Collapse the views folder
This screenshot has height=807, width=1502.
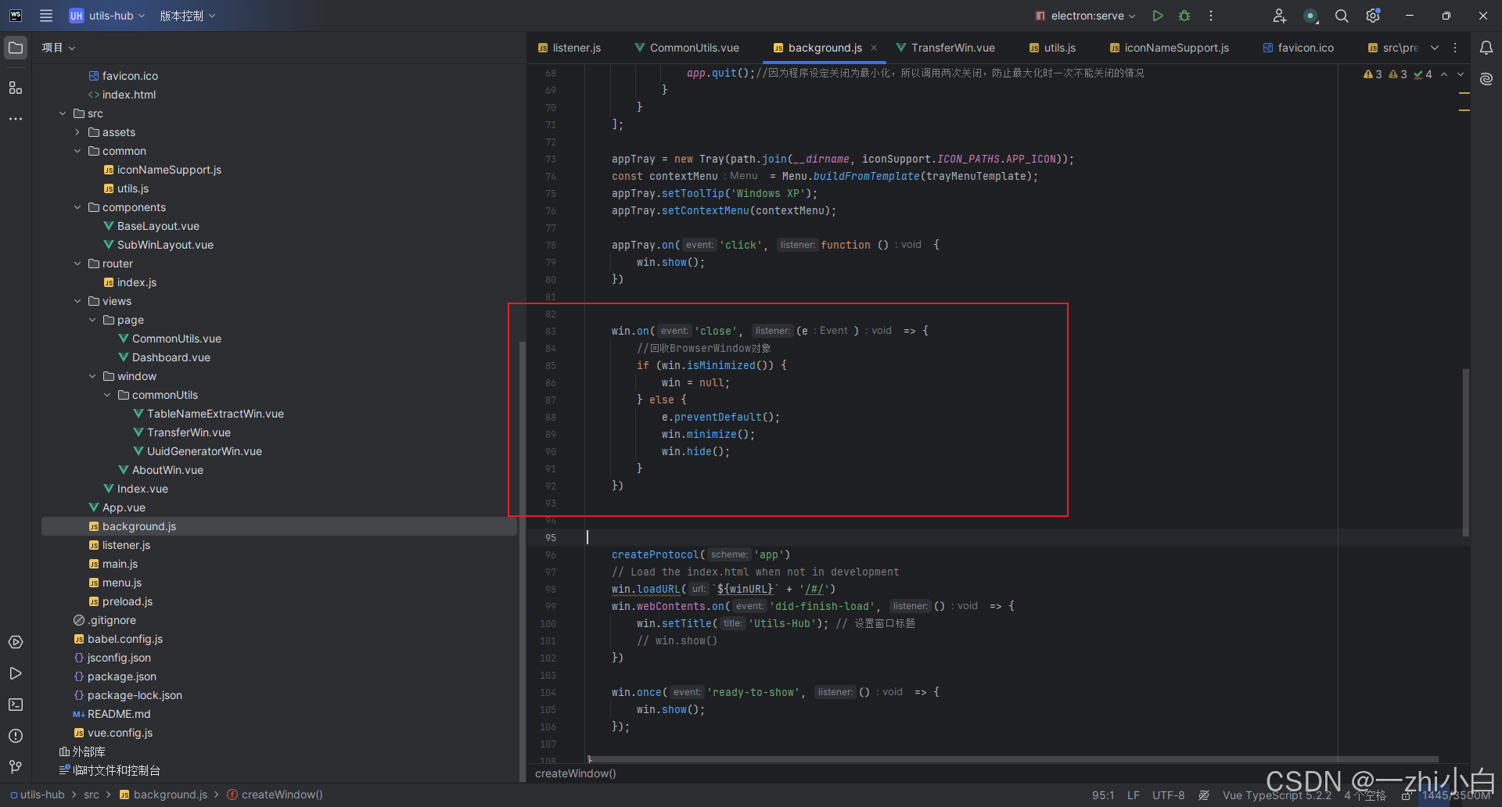pos(77,301)
